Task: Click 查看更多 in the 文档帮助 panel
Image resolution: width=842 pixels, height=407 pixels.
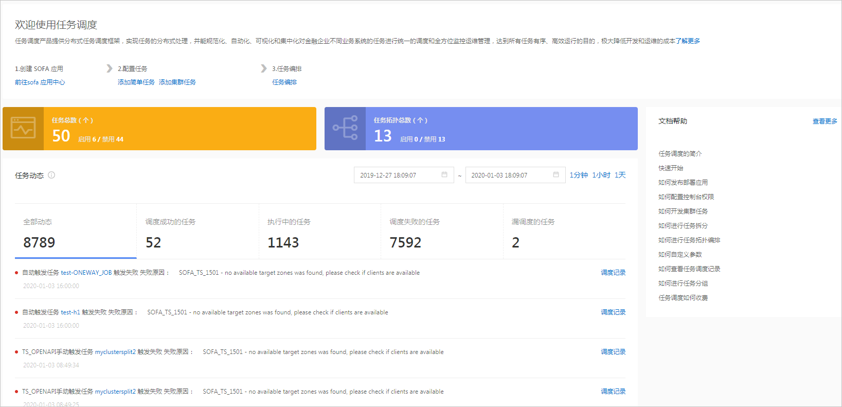Action: coord(825,121)
